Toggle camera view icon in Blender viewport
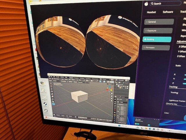Image resolution: width=186 pixels, height=140 pixels. pos(112,99)
